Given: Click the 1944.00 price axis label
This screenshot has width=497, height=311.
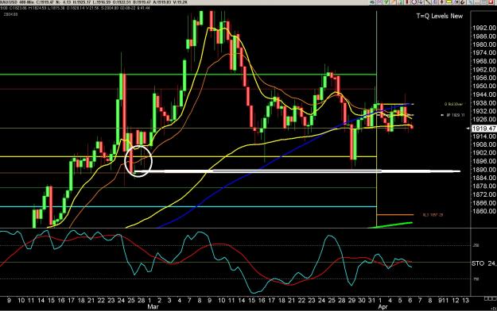Looking at the screenshot, I should (x=484, y=94).
